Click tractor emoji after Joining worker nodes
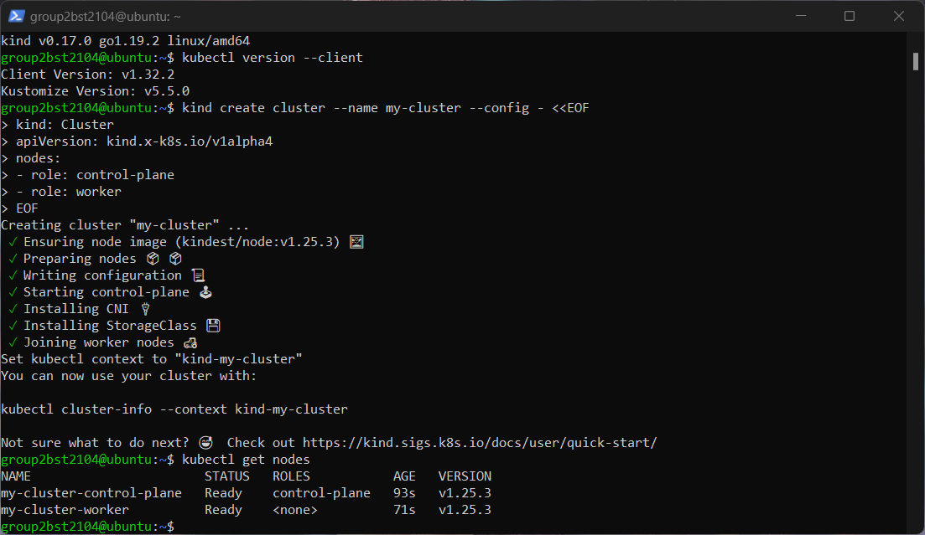The width and height of the screenshot is (925, 535). [190, 342]
